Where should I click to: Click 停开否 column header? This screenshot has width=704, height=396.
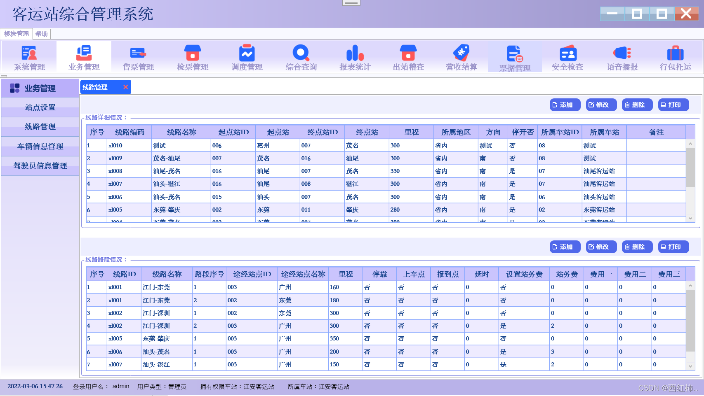tap(523, 132)
